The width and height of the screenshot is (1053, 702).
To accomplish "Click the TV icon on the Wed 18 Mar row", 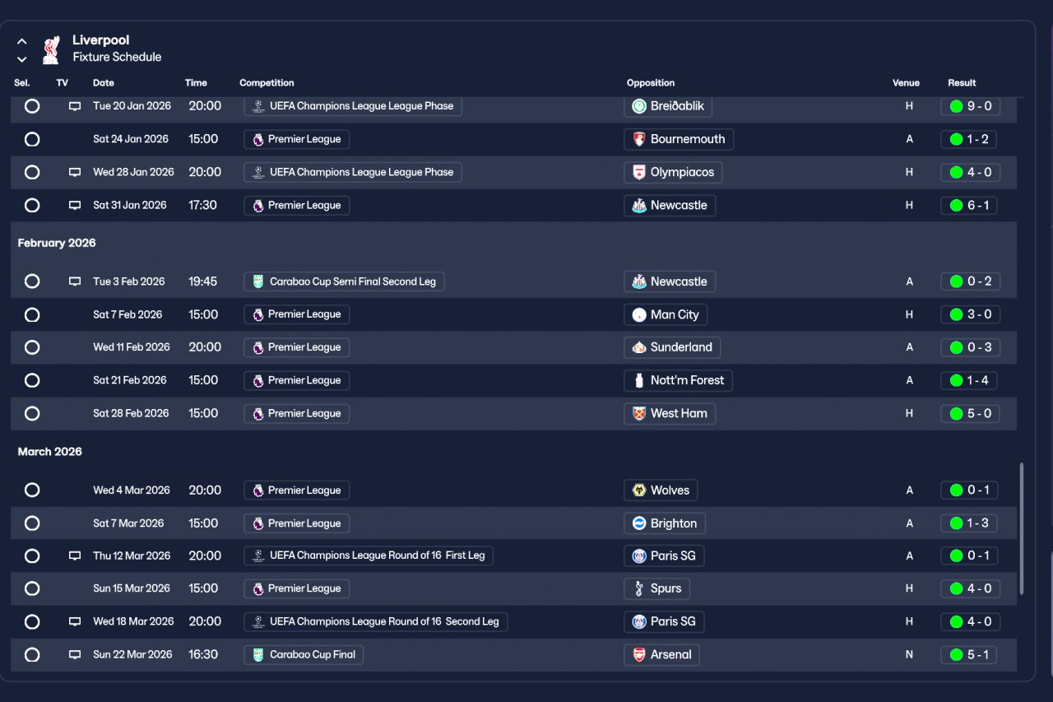I will coord(75,621).
